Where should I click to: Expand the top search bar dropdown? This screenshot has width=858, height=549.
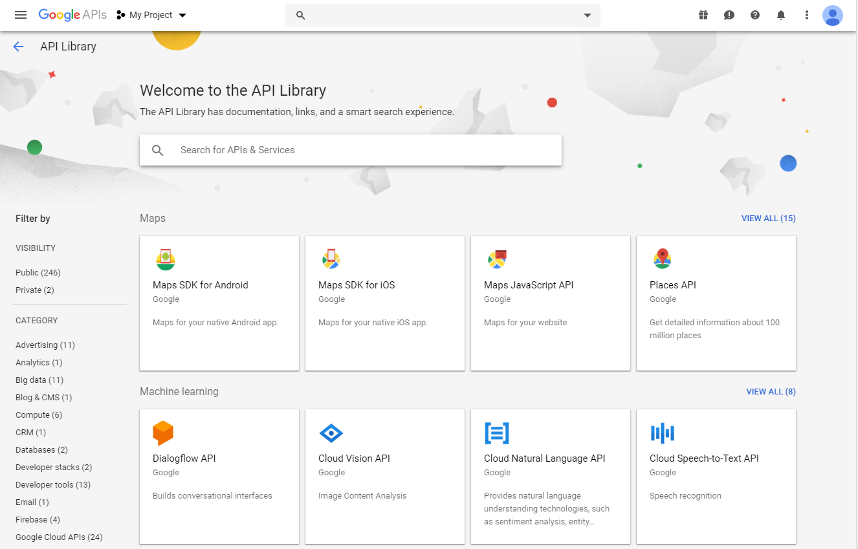586,15
